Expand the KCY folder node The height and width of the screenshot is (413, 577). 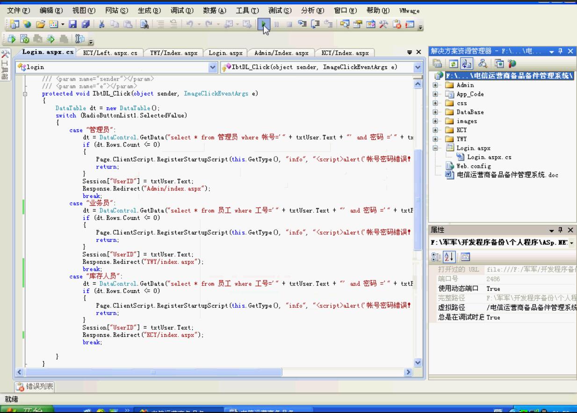point(435,130)
